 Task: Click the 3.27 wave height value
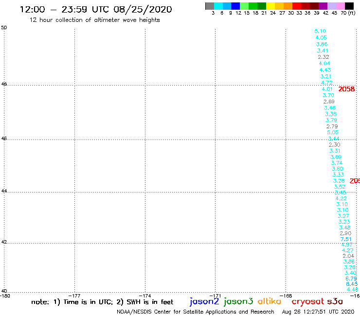[343, 216]
